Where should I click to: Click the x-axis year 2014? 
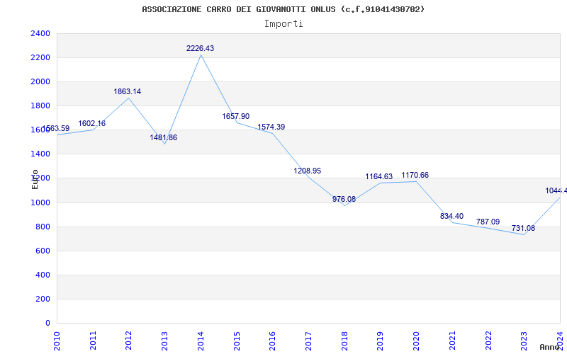pyautogui.click(x=201, y=341)
